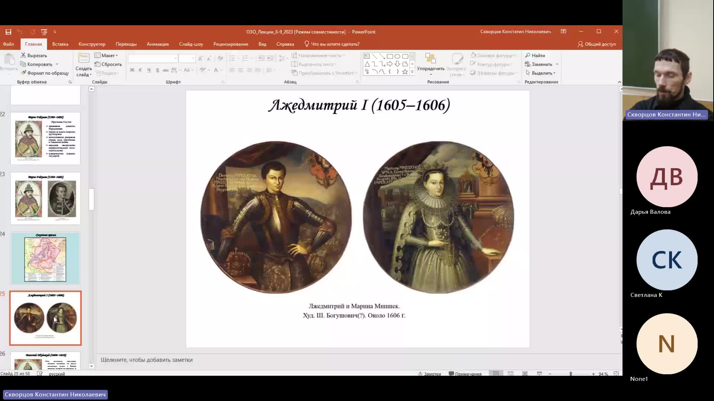
Task: Click Найти search button
Action: (x=535, y=55)
